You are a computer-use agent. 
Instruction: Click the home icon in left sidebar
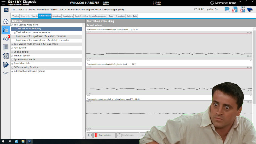(x=5, y=21)
